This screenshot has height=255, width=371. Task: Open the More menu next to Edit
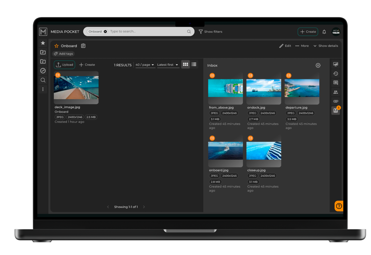(302, 46)
